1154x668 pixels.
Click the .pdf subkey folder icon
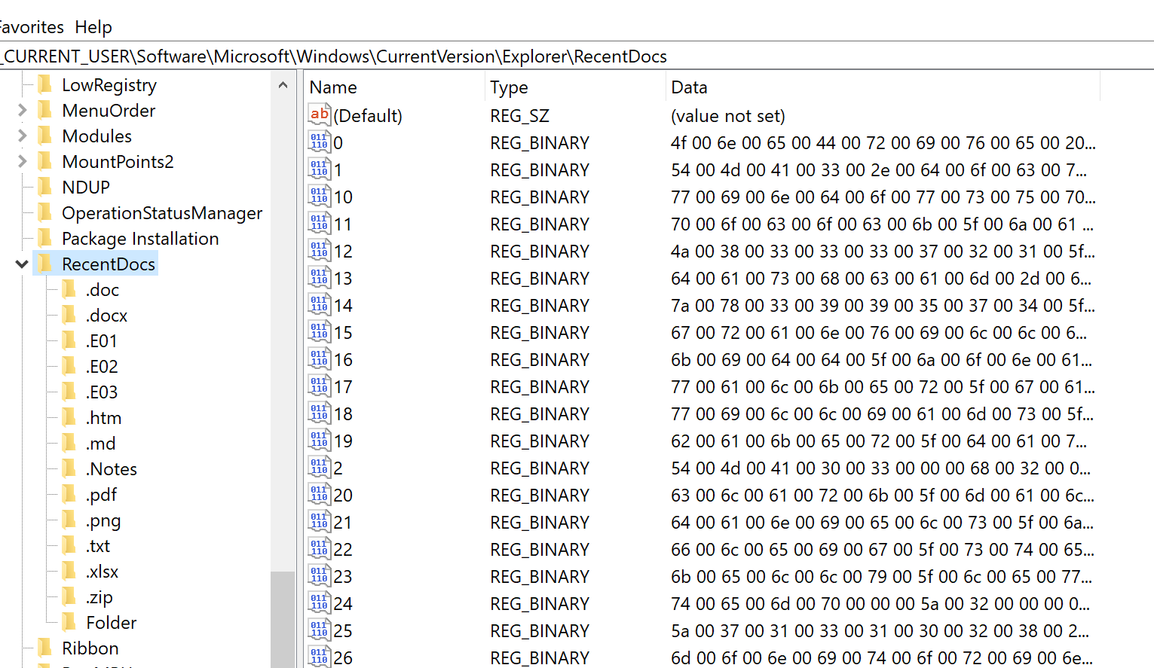[69, 493]
